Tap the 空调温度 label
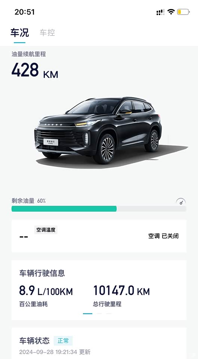The width and height of the screenshot is (198, 359). [46, 230]
